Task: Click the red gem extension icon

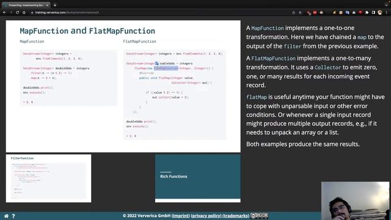Action: 360,12
